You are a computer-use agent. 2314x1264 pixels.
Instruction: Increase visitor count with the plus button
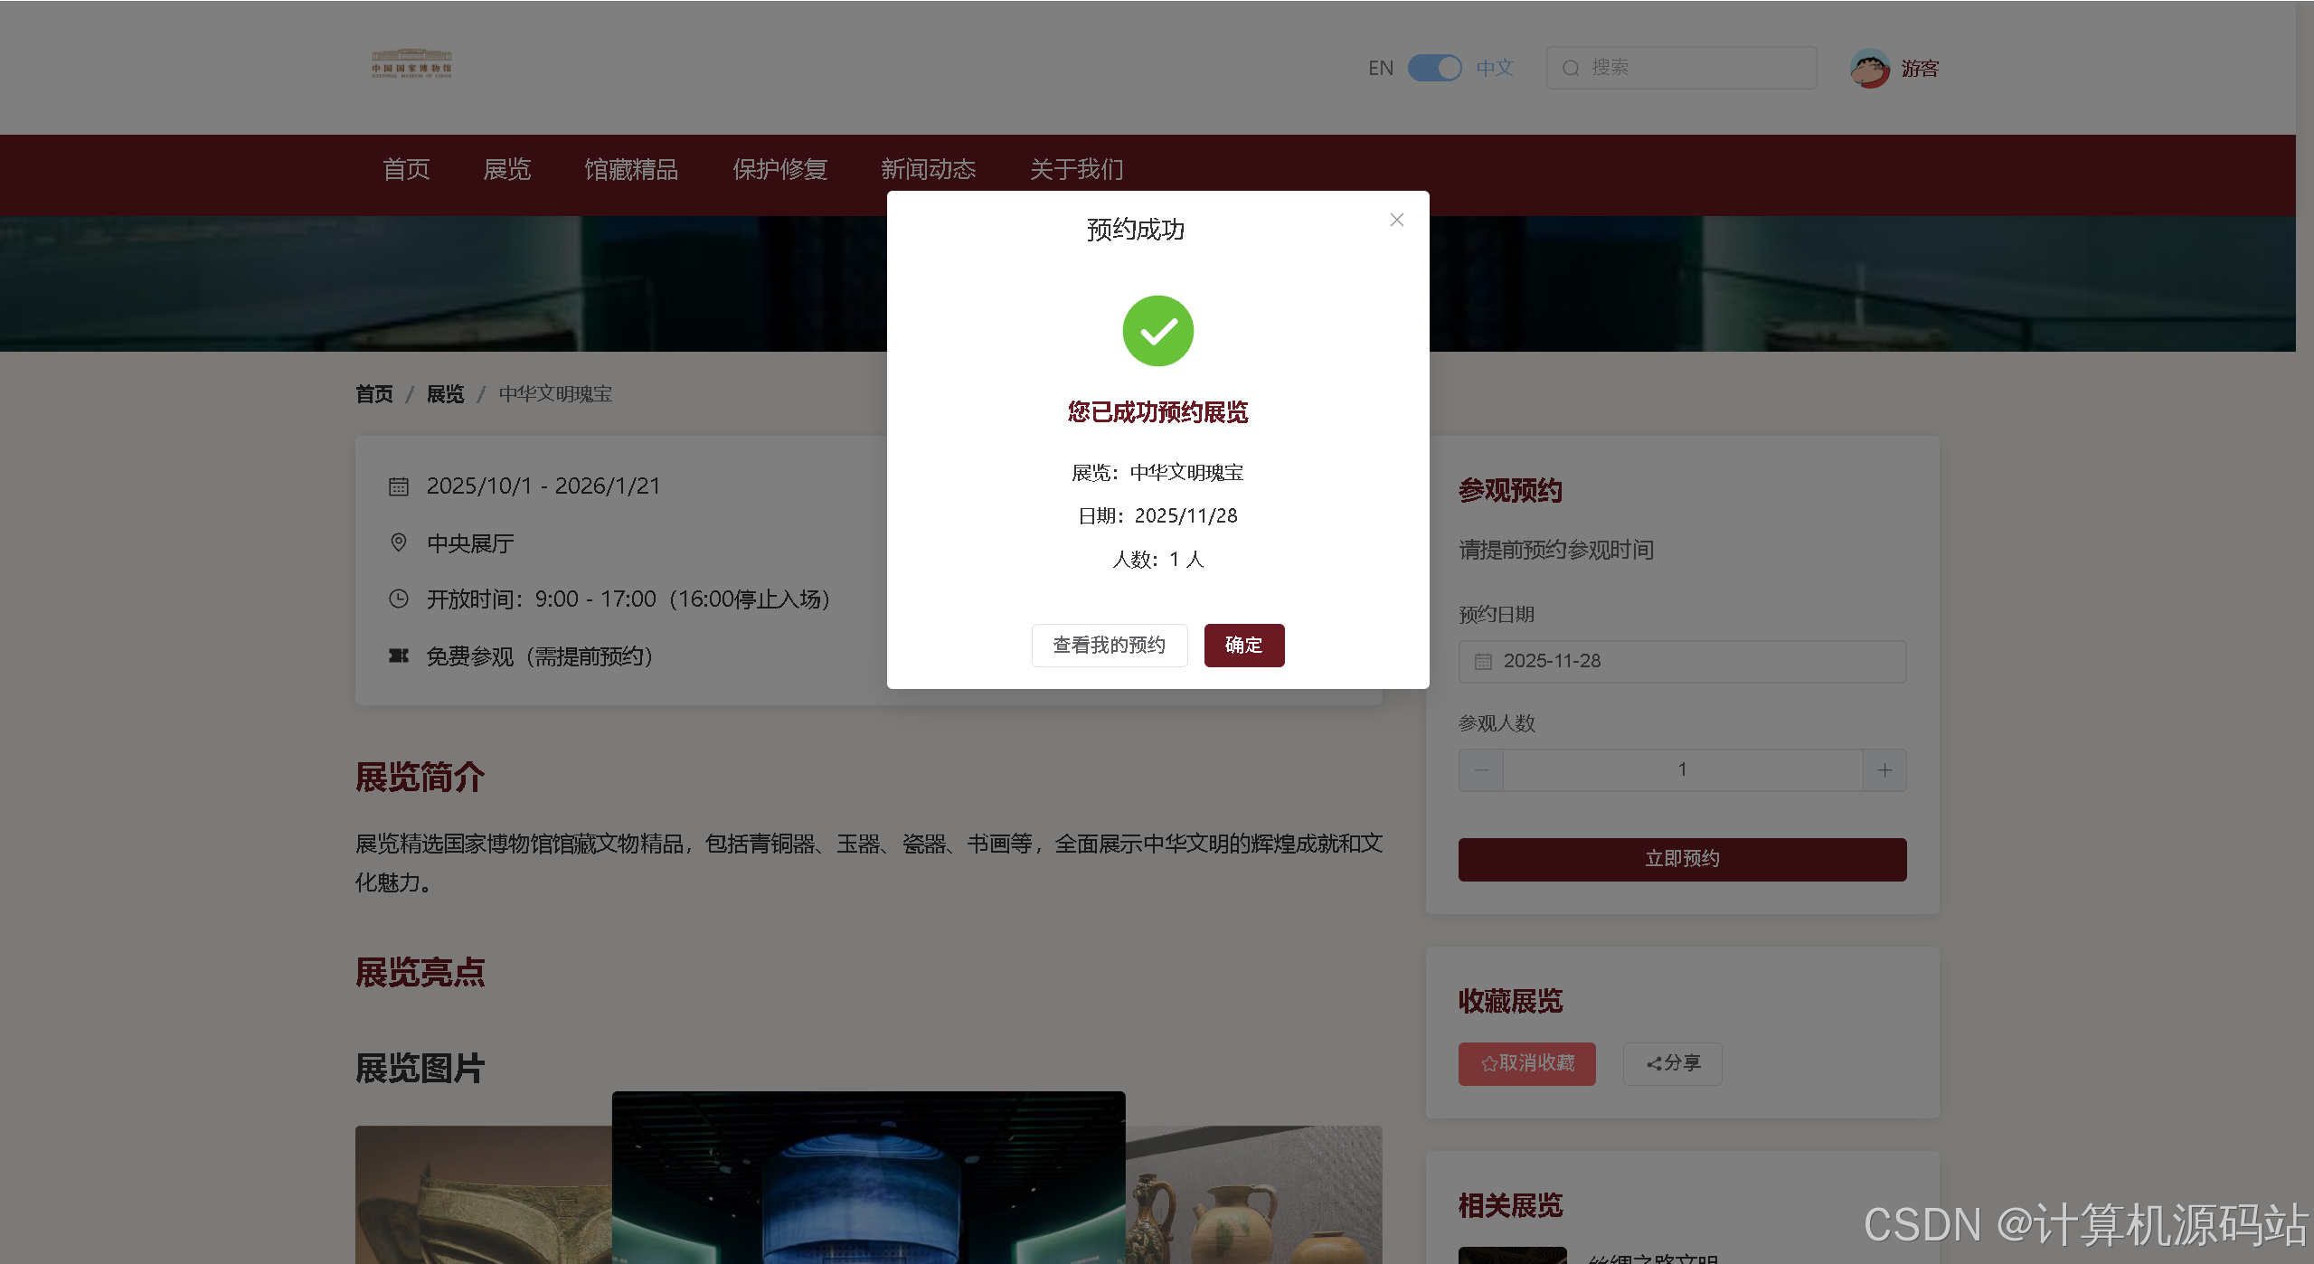(1884, 769)
